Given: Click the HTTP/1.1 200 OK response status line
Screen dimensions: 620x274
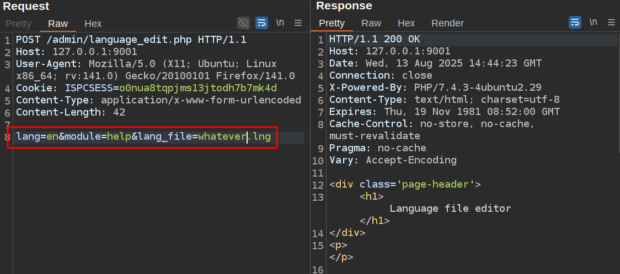Looking at the screenshot, I should click(x=375, y=39).
